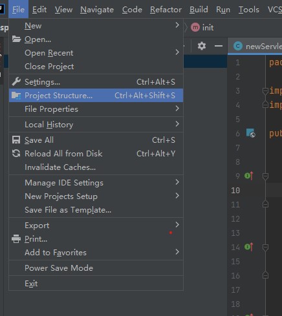Click line number 10 in the gutter

(235, 191)
